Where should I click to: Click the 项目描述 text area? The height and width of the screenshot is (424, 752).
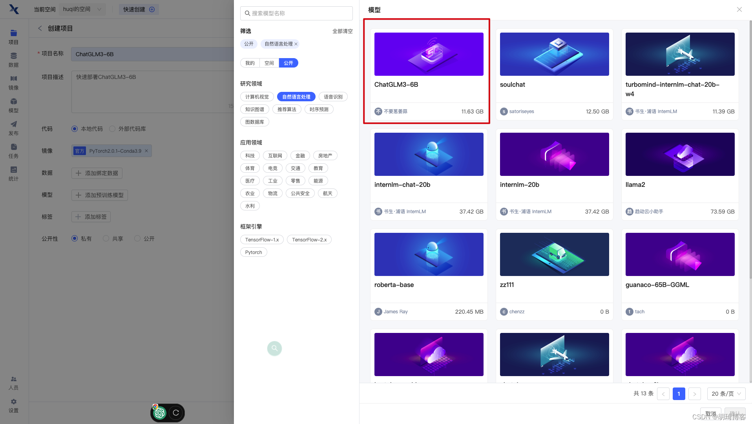click(153, 92)
